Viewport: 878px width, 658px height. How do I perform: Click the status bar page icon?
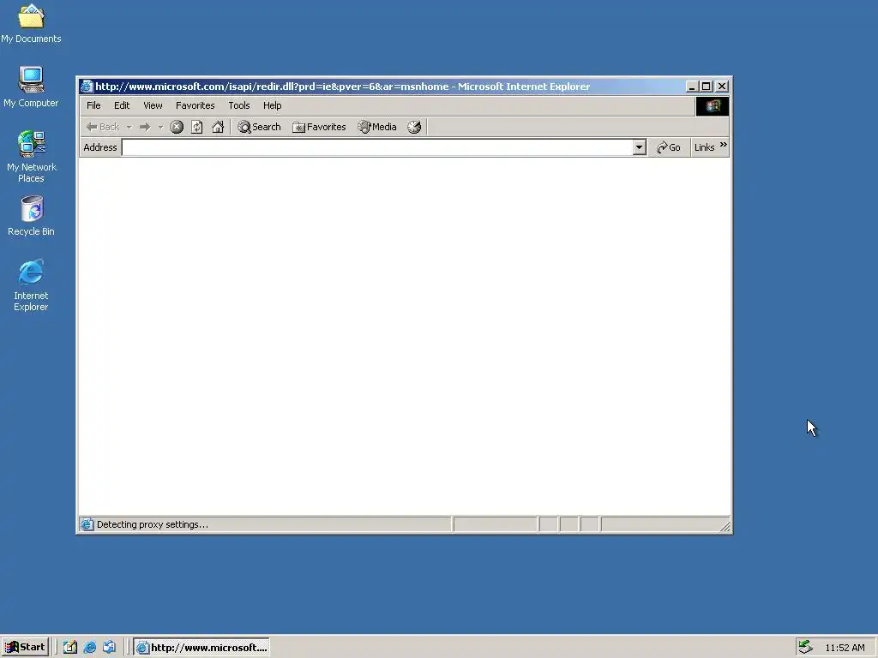(x=87, y=524)
